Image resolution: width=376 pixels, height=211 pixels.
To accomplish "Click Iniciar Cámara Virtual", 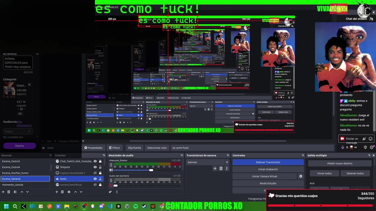I will click(264, 176).
